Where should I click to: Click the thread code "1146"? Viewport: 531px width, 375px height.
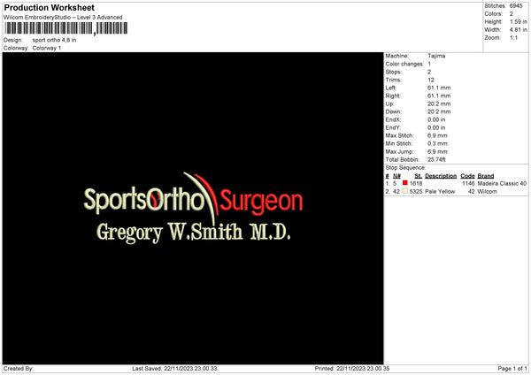[468, 184]
